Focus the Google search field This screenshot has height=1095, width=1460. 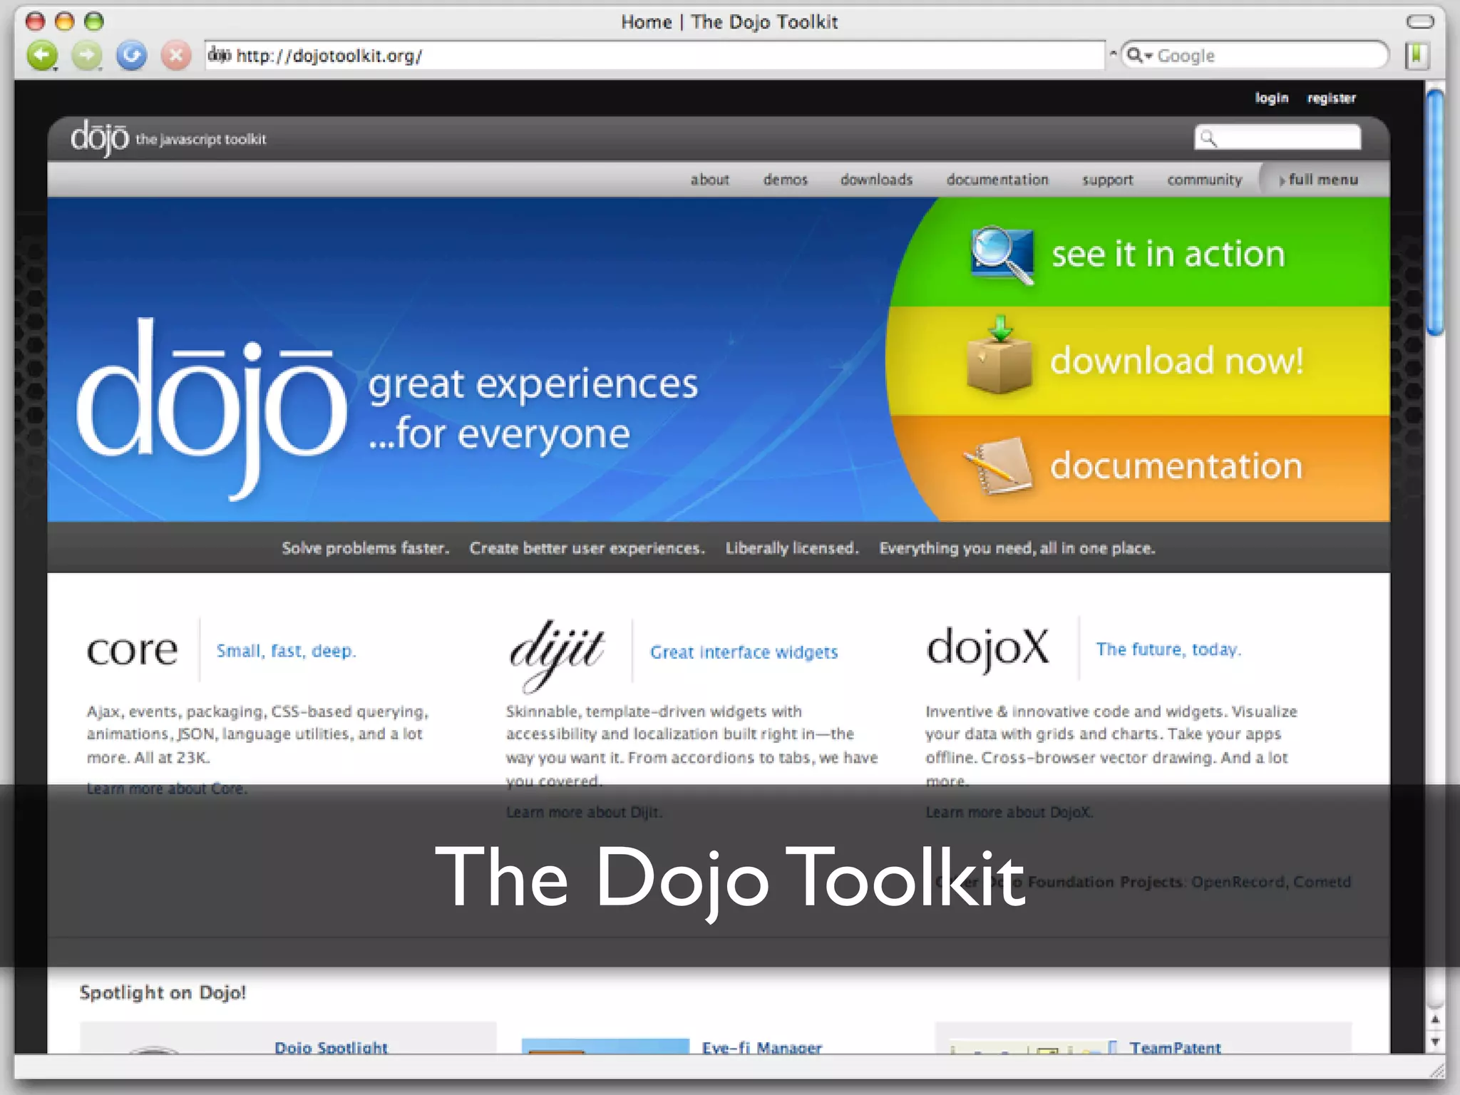point(1255,56)
